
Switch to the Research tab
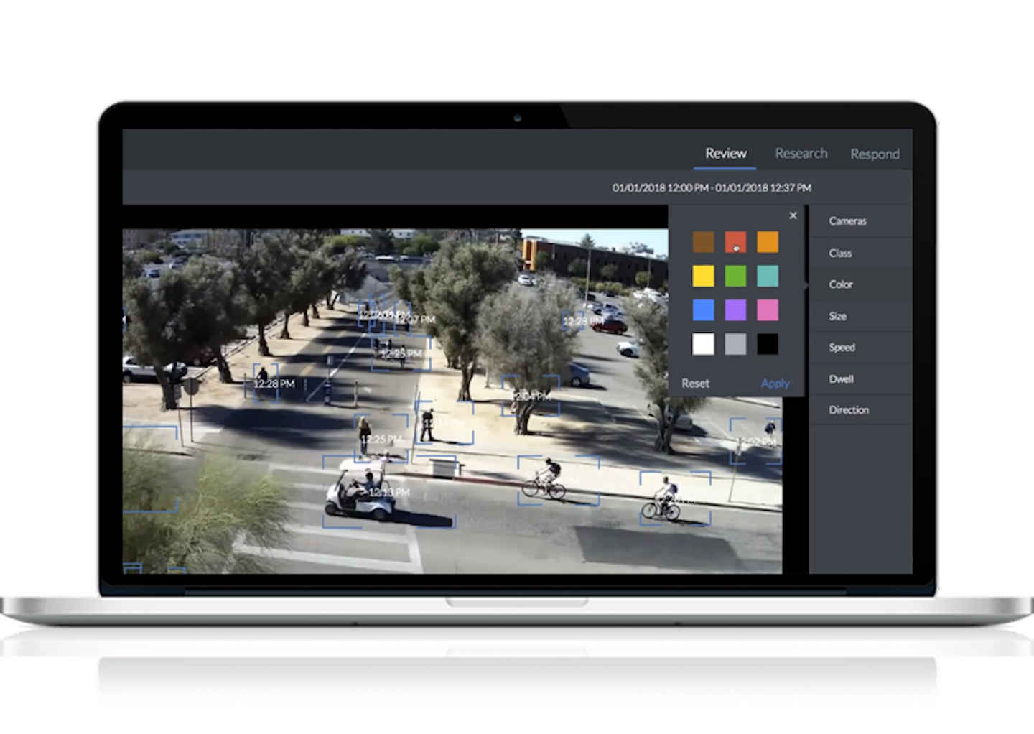801,153
